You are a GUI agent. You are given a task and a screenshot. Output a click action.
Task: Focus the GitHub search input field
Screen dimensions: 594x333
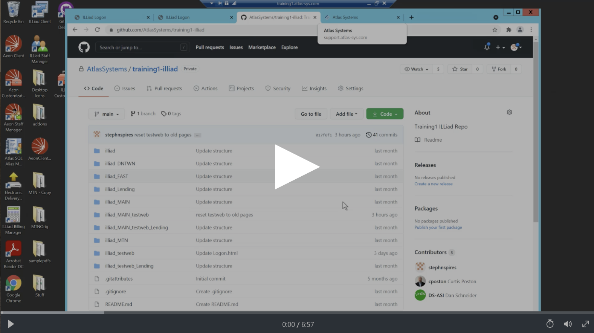[139, 47]
